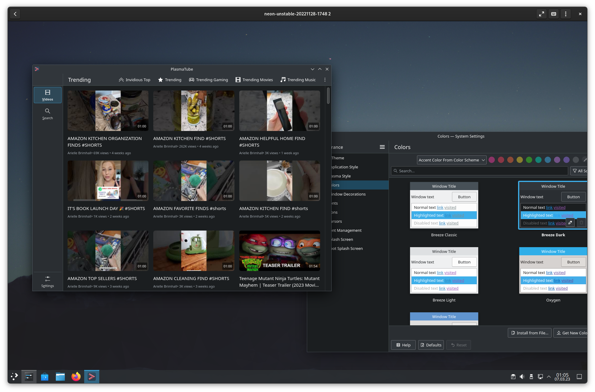Switch to Trending Movies
595x392 pixels.
point(254,80)
